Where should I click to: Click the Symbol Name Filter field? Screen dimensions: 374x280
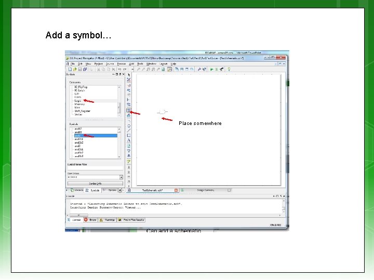95,168
